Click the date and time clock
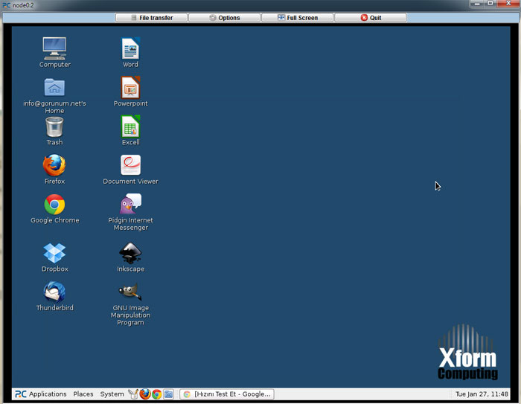 click(482, 394)
